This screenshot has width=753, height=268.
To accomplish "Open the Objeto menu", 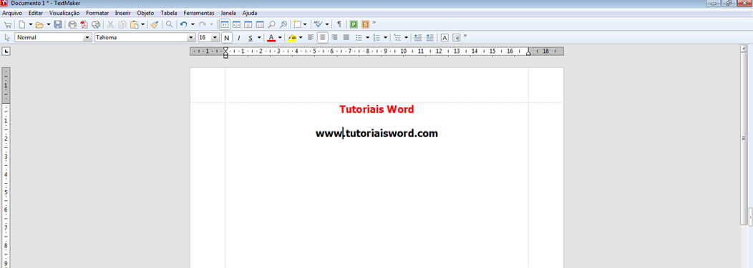I will pos(145,13).
